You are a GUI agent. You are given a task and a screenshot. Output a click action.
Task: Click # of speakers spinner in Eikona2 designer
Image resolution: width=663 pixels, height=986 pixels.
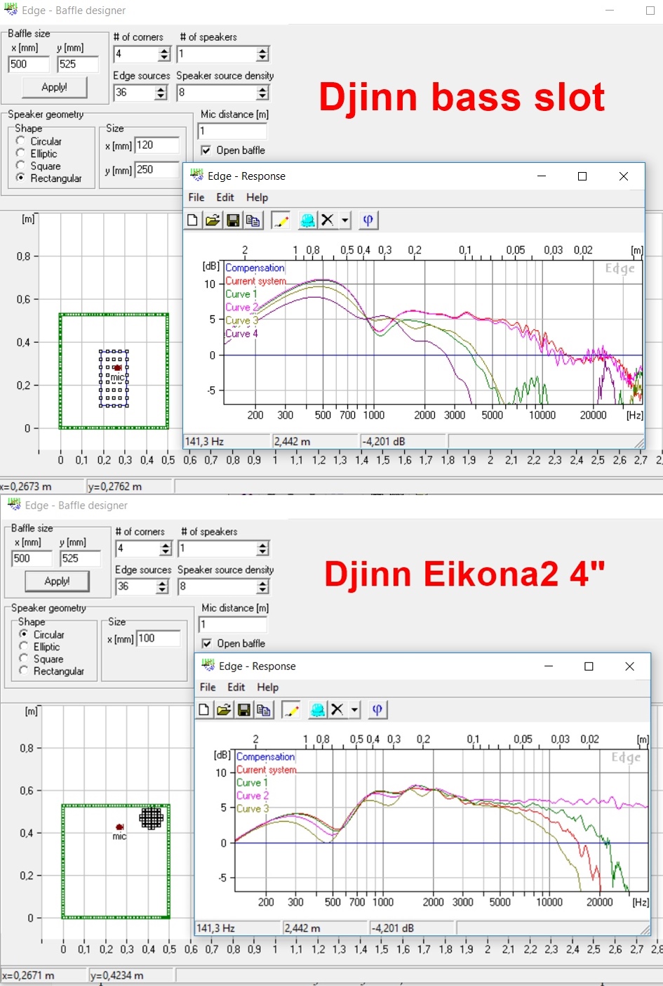[262, 548]
